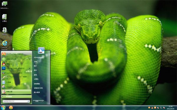
Task: Launch Win7Style exe shortcut entry
Action: click(17, 77)
